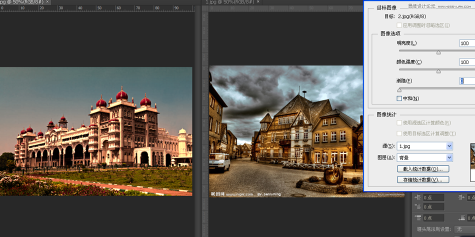Click the space-after paragraph icon
The image size is (475, 237).
pyautogui.click(x=463, y=218)
